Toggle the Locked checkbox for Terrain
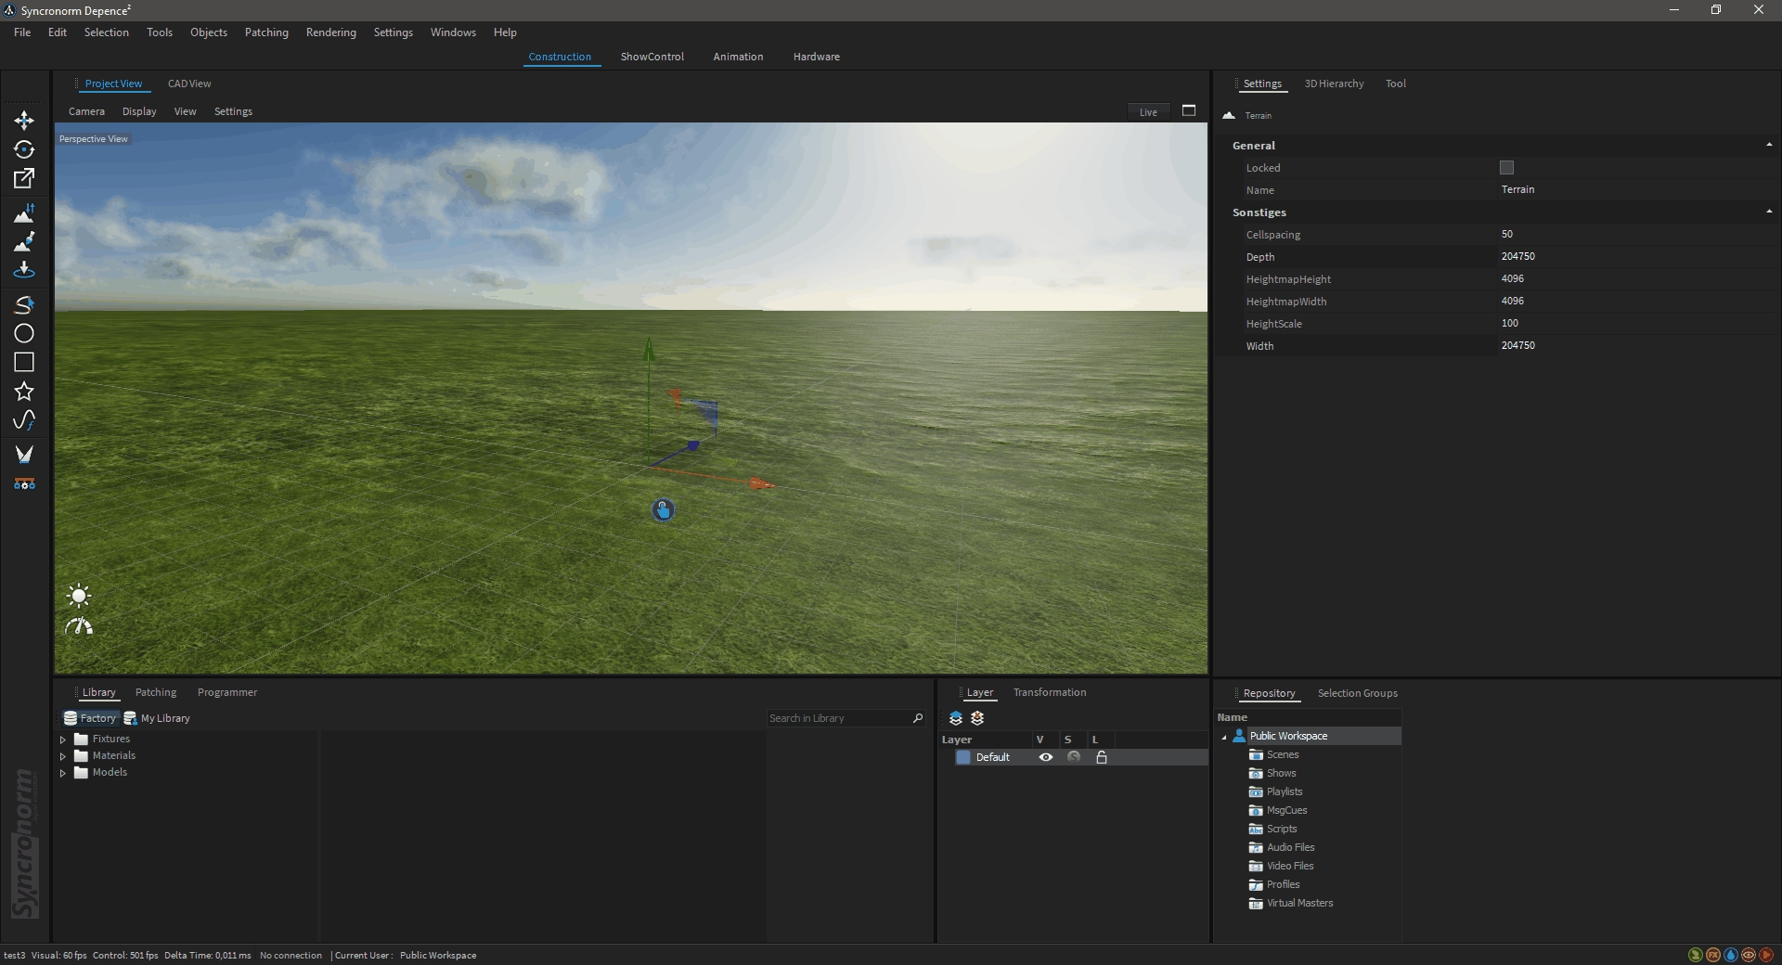The width and height of the screenshot is (1782, 965). 1506,168
